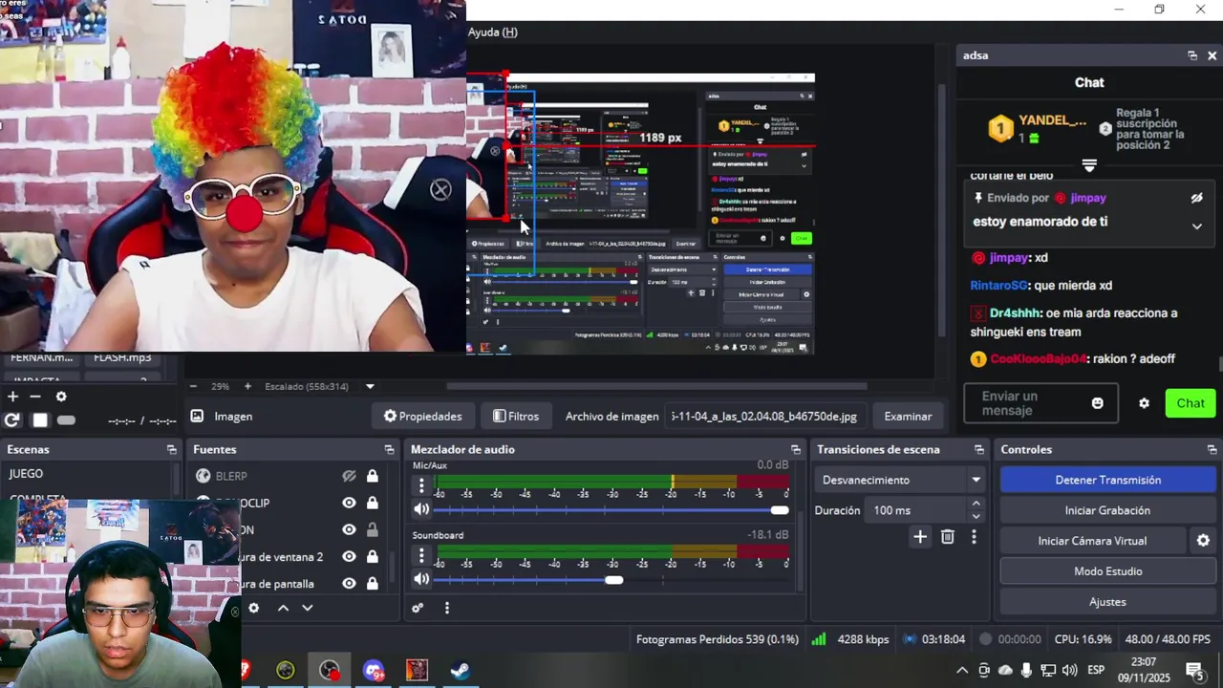Toggle lock on OCLIP source
Image resolution: width=1223 pixels, height=688 pixels.
(x=372, y=503)
